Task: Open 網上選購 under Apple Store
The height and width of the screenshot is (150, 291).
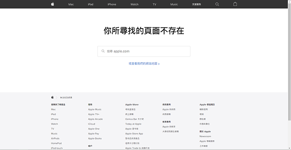Action: click(x=129, y=114)
